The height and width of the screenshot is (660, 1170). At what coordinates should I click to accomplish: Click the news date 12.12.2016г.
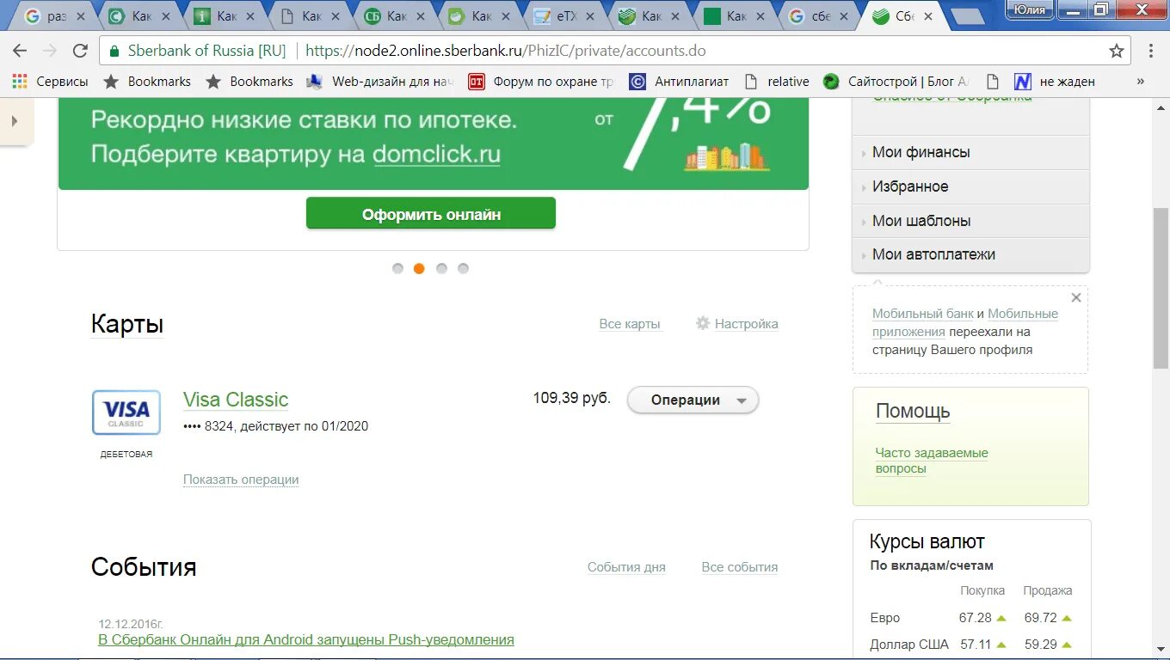pos(131,624)
